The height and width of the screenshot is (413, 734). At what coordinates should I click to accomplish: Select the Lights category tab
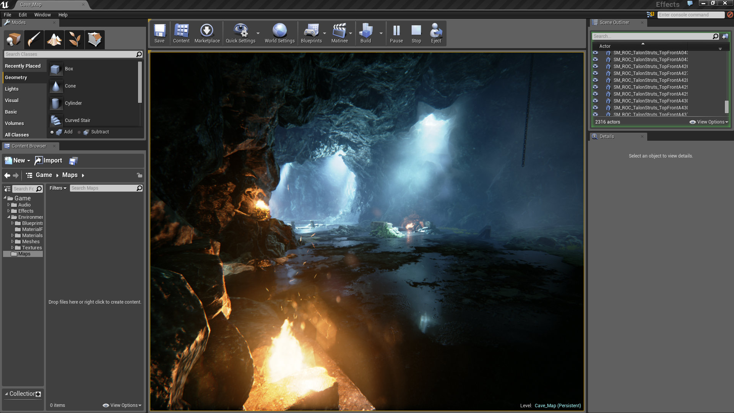[x=12, y=89]
